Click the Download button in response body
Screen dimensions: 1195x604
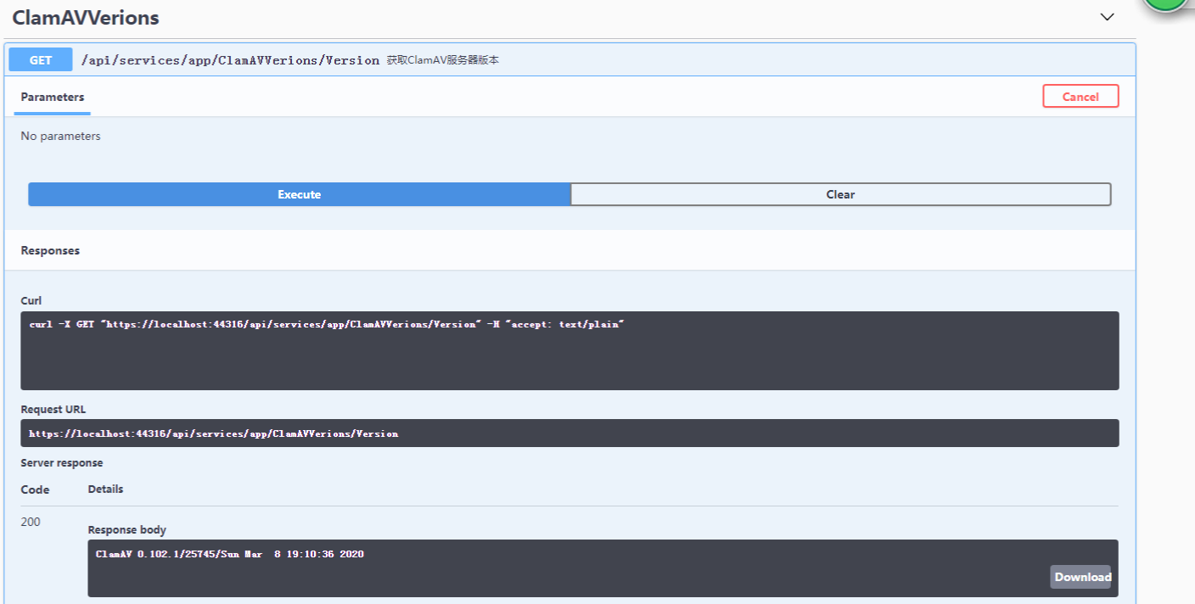point(1080,577)
